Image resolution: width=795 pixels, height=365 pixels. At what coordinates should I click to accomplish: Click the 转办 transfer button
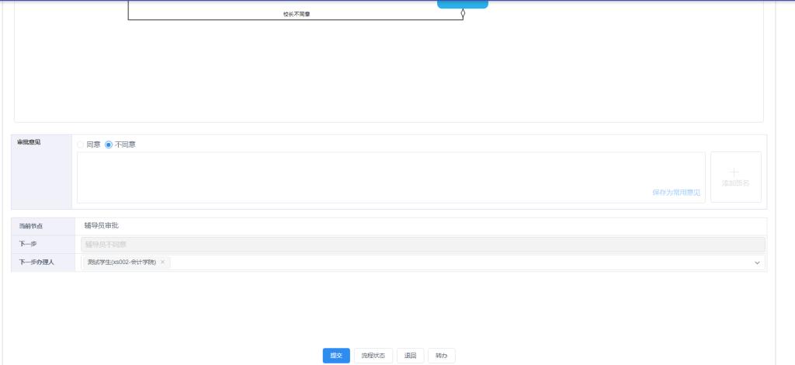click(441, 356)
